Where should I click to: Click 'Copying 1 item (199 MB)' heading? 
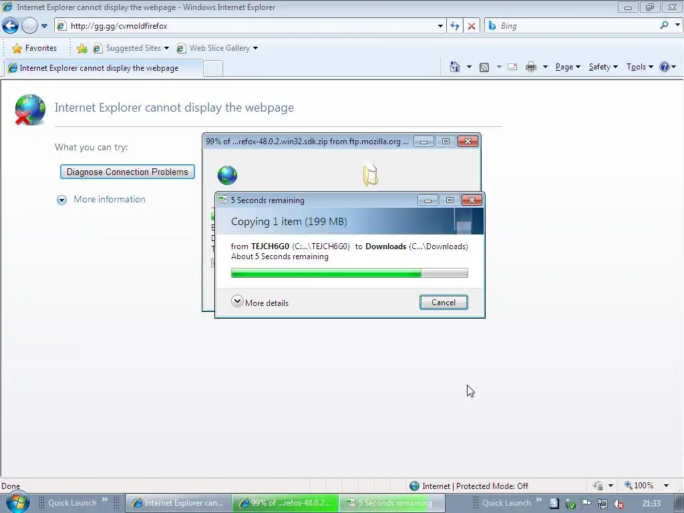(x=289, y=222)
